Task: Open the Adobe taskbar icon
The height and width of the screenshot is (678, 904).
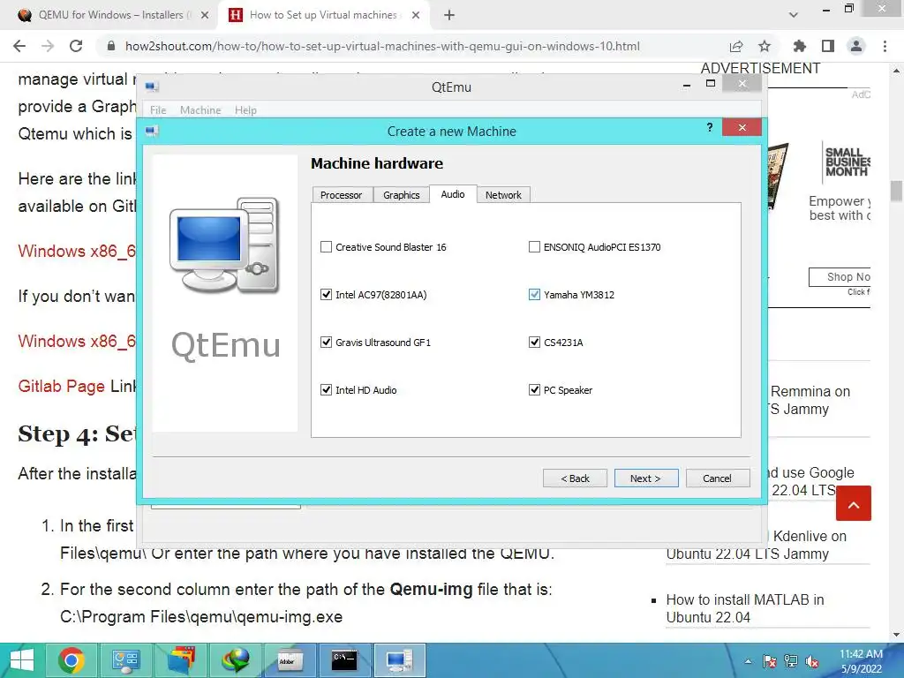Action: [x=290, y=660]
